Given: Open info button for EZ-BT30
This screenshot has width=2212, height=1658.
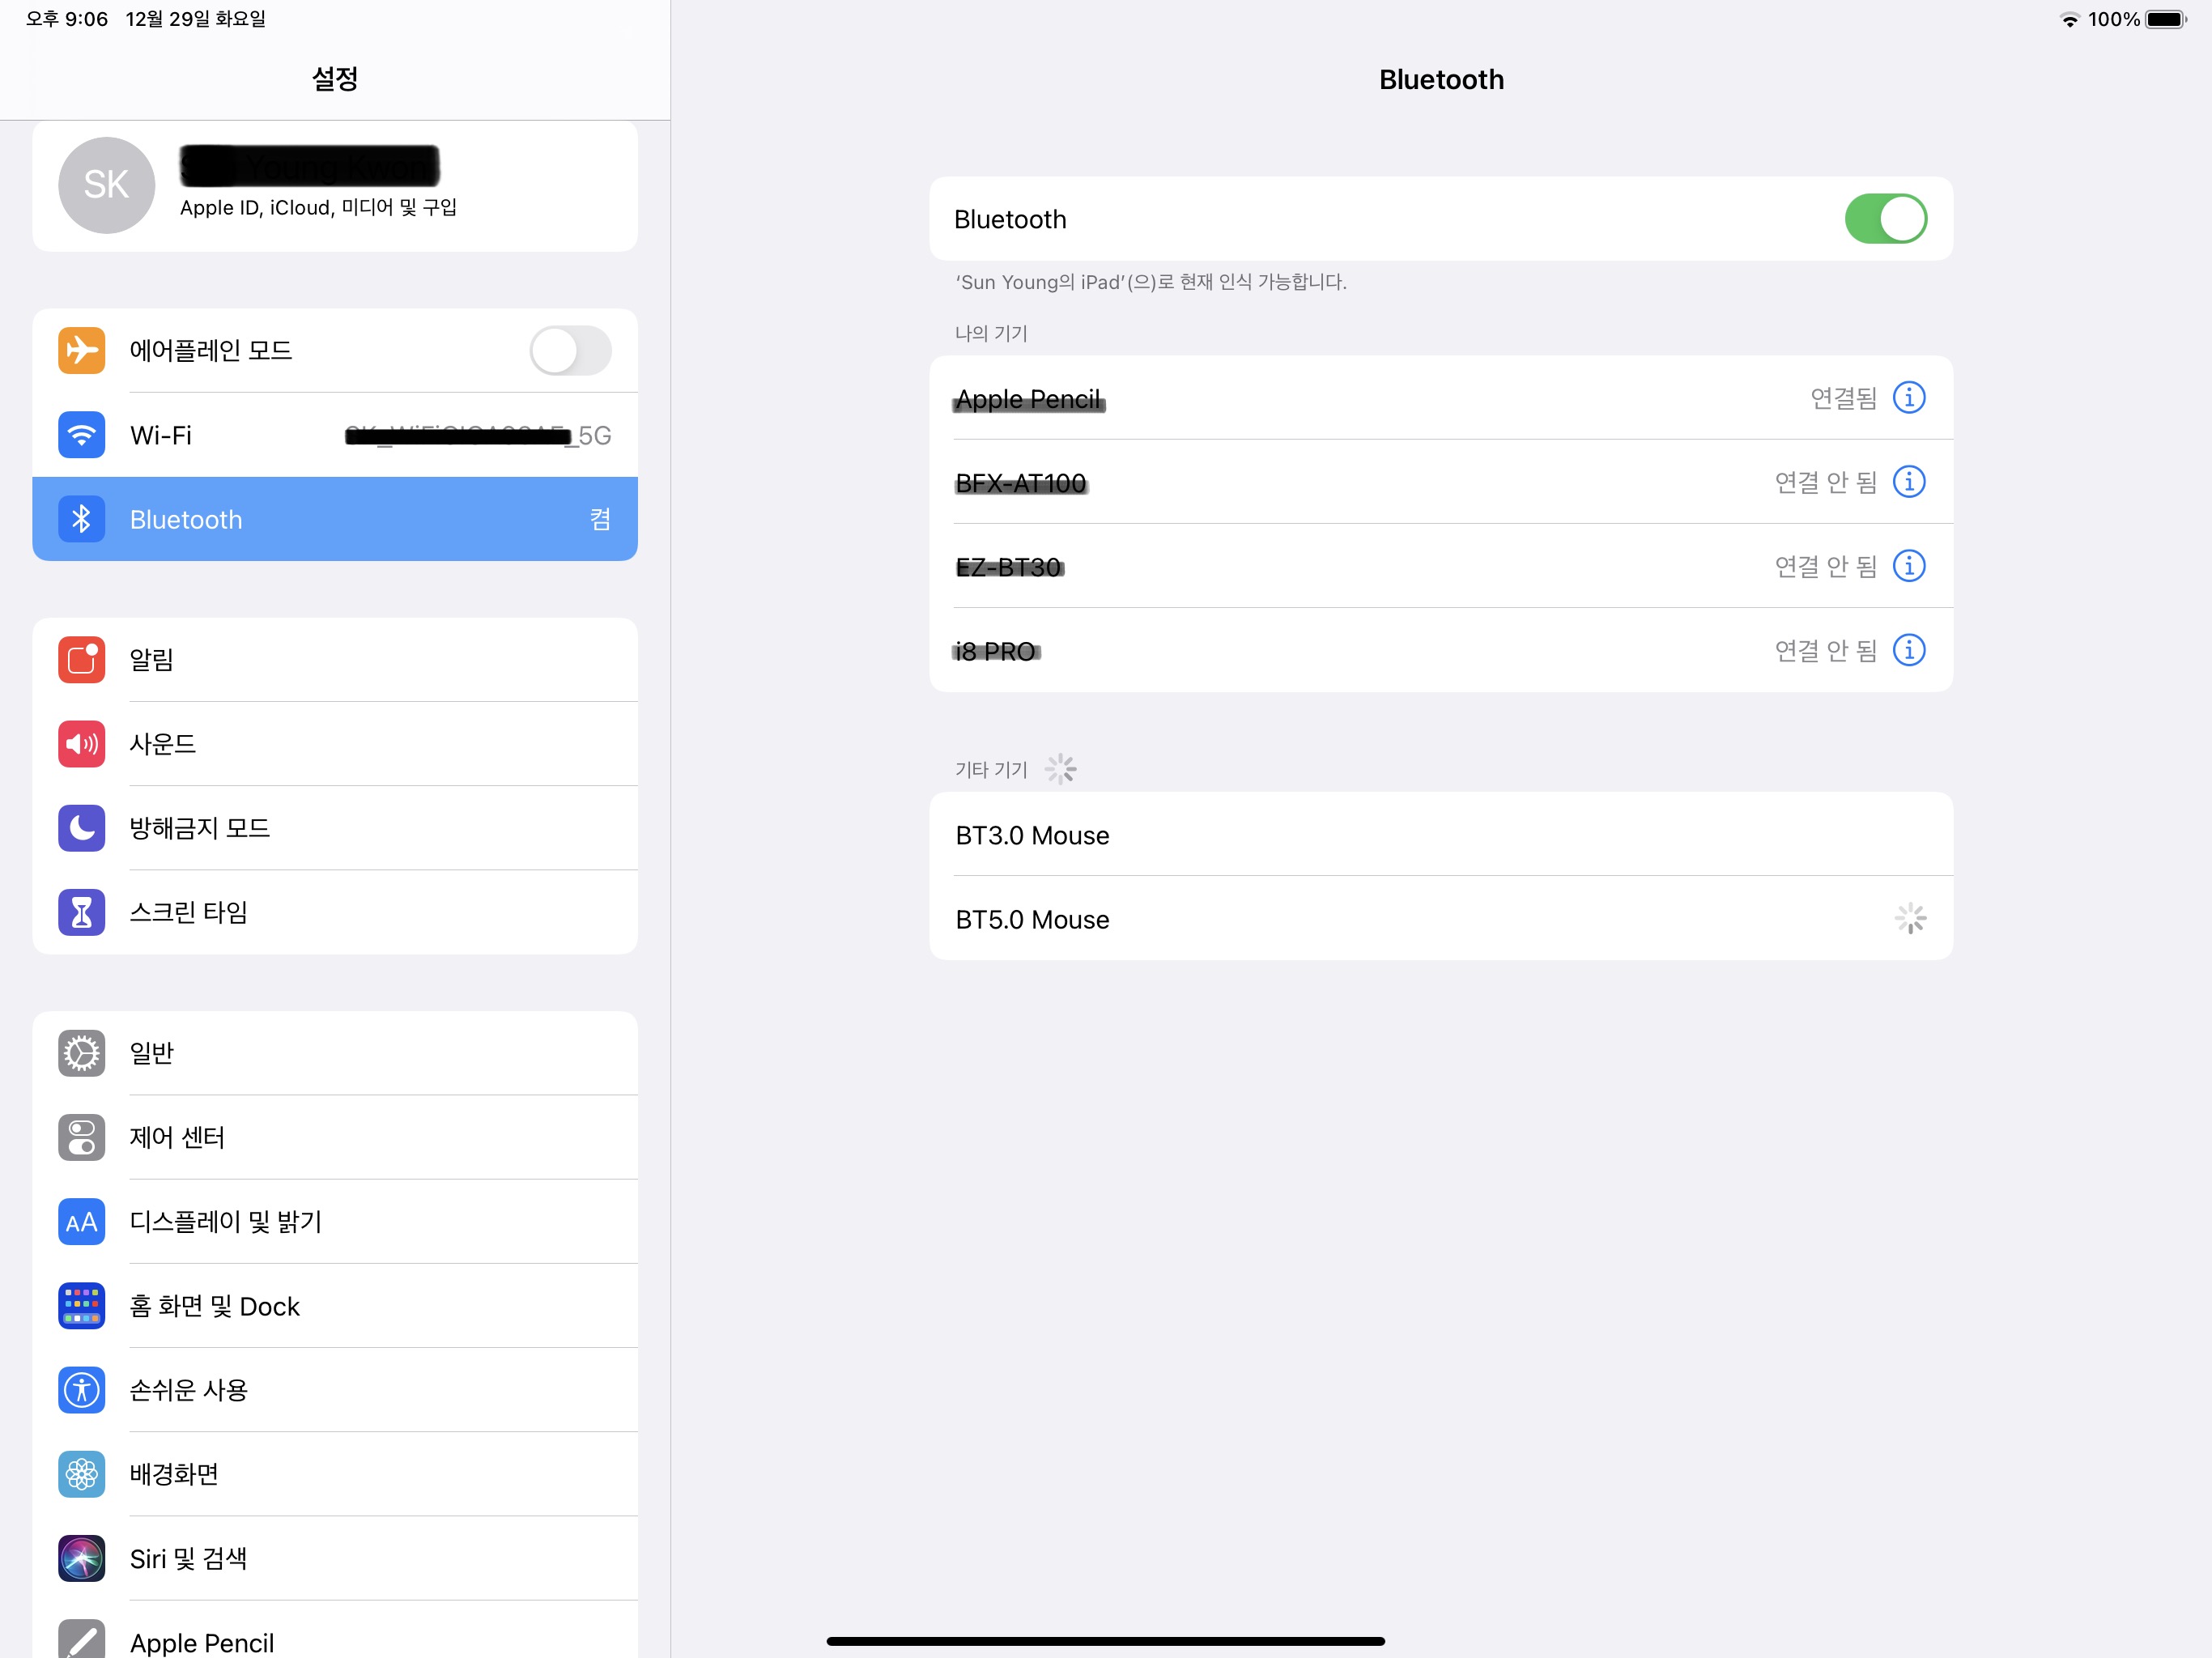Looking at the screenshot, I should tap(1908, 566).
